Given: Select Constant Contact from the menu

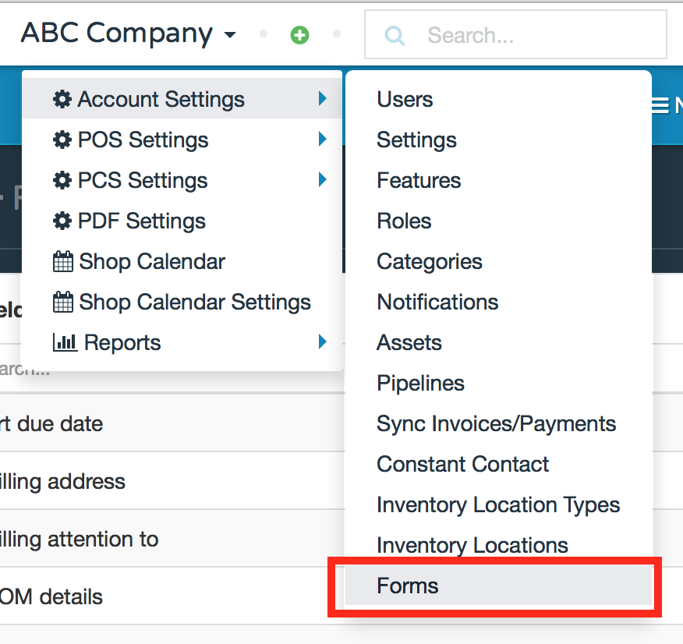Looking at the screenshot, I should [x=462, y=464].
